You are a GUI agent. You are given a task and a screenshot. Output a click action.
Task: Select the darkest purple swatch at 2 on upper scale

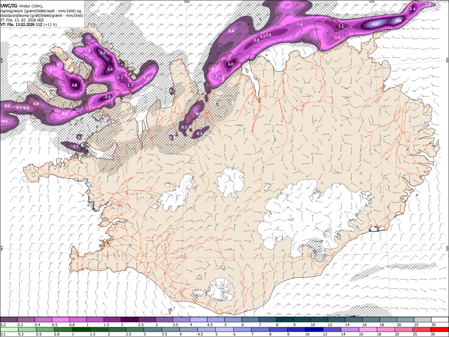129,320
